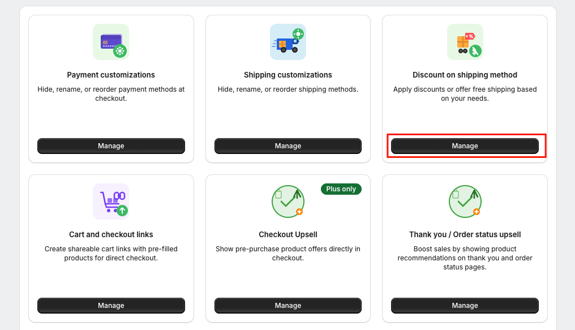
Task: Select the Payment customizations heading
Action: click(x=111, y=75)
